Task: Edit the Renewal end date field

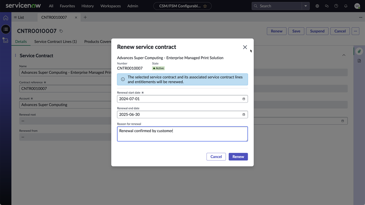Action: pyautogui.click(x=182, y=114)
